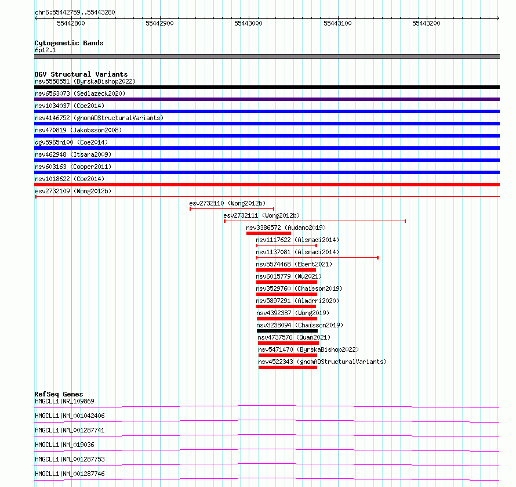516x487 pixels.
Task: Open variant nsv1018622 (Coe2014)
Action: coord(70,179)
